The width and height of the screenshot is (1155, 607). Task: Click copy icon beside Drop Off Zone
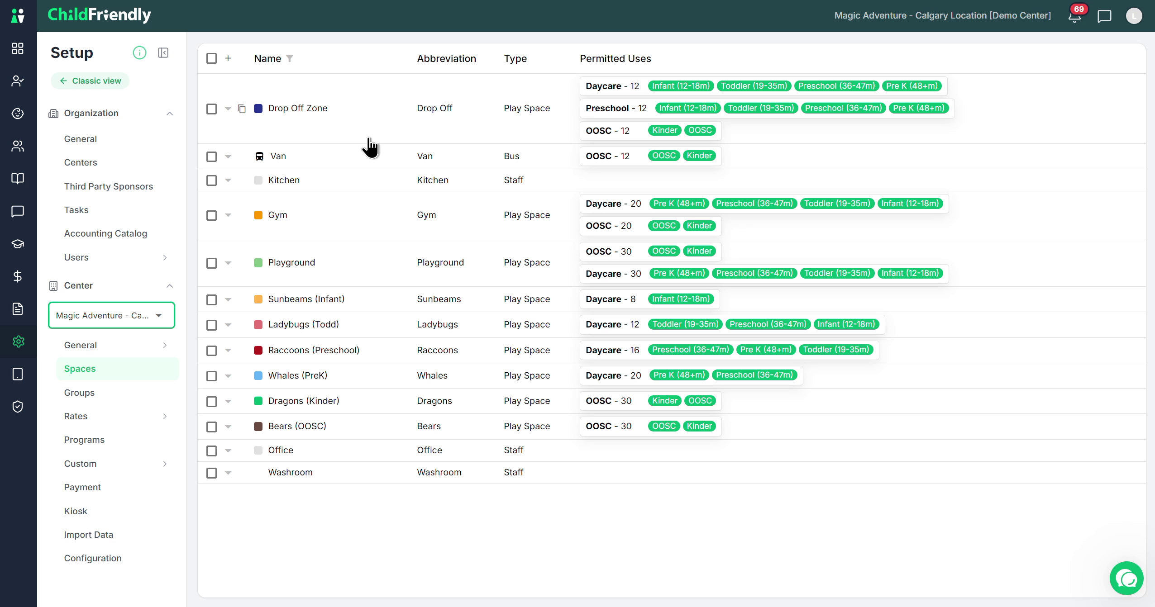point(242,109)
